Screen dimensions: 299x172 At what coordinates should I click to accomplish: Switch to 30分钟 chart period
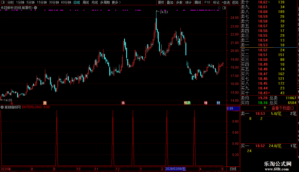tap(54, 2)
